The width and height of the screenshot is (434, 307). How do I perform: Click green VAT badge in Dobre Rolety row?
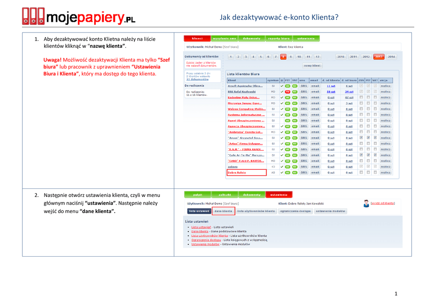295,172
